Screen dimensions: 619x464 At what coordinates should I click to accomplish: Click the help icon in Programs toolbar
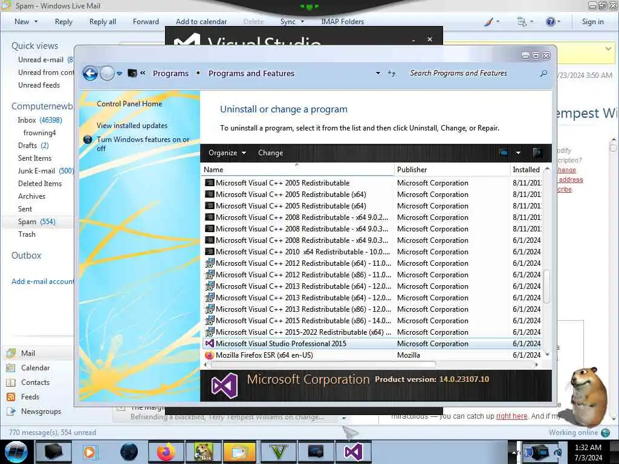click(537, 153)
